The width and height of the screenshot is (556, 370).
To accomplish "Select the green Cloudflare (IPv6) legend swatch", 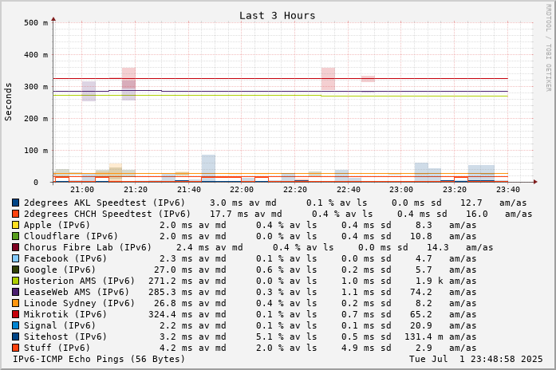I will click(15, 236).
